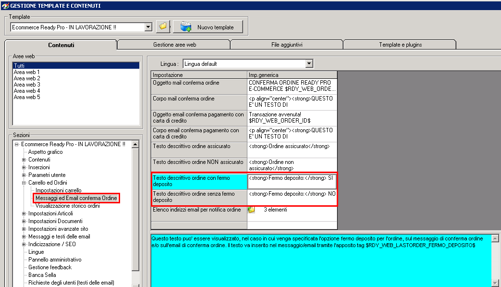This screenshot has height=287, width=501.
Task: Open the Template dropdown arrow
Action: tap(148, 27)
